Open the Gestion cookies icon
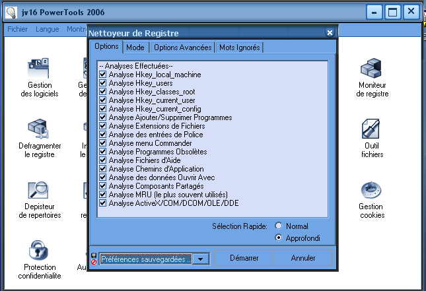This screenshot has width=426, height=291. click(x=373, y=191)
